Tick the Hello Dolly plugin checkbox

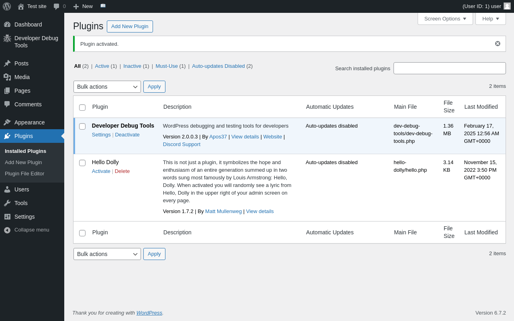pyautogui.click(x=82, y=163)
